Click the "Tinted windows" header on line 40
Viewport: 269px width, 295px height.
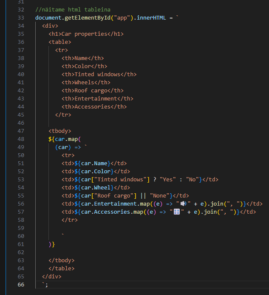pyautogui.click(x=97, y=74)
